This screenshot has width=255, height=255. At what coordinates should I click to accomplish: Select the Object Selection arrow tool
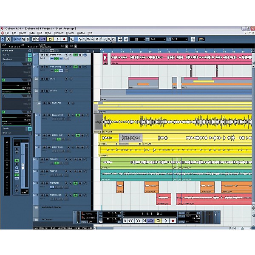(x=71, y=39)
